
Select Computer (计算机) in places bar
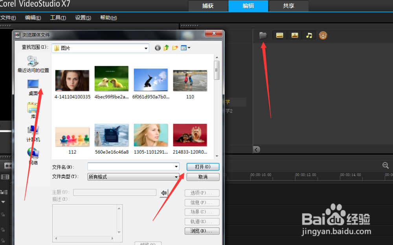point(33,134)
